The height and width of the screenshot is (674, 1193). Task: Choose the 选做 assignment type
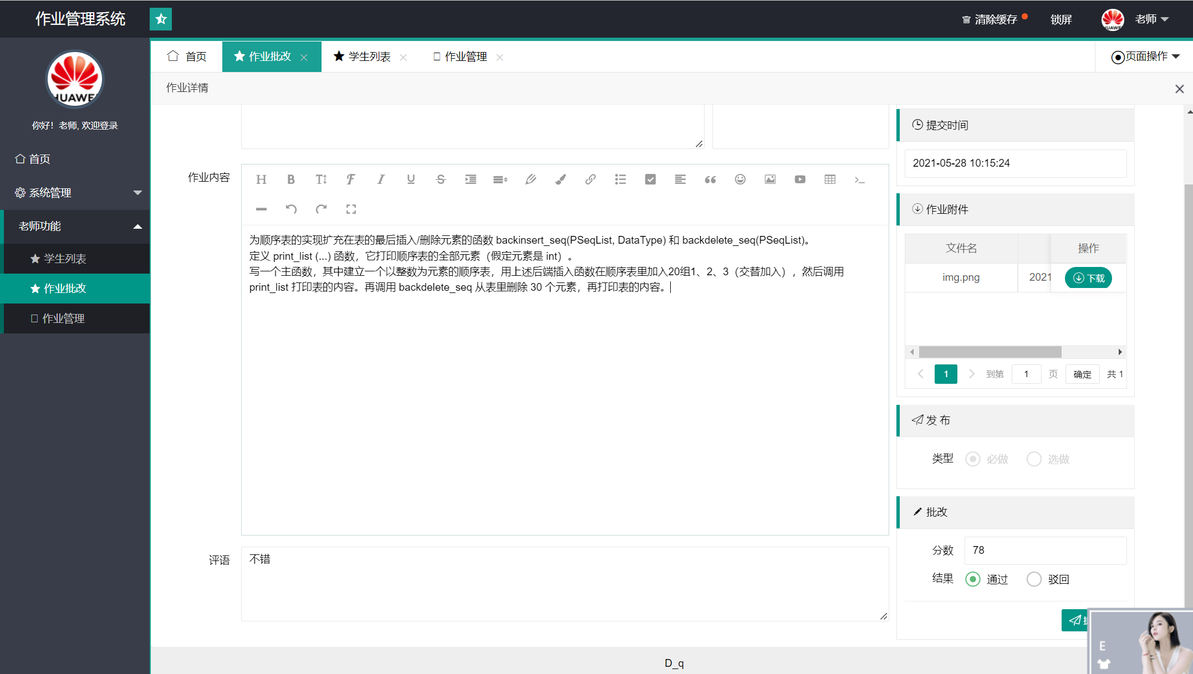[x=1034, y=459]
